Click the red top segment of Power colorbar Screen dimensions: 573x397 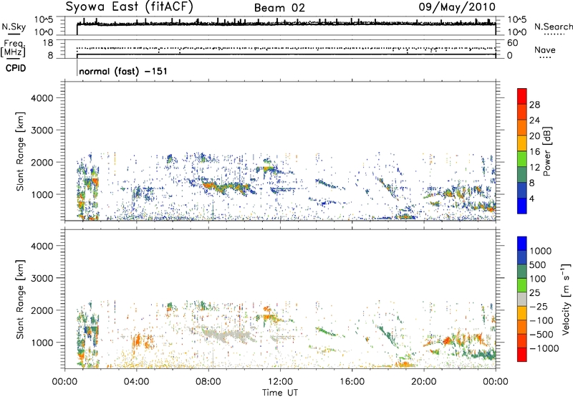click(x=522, y=97)
